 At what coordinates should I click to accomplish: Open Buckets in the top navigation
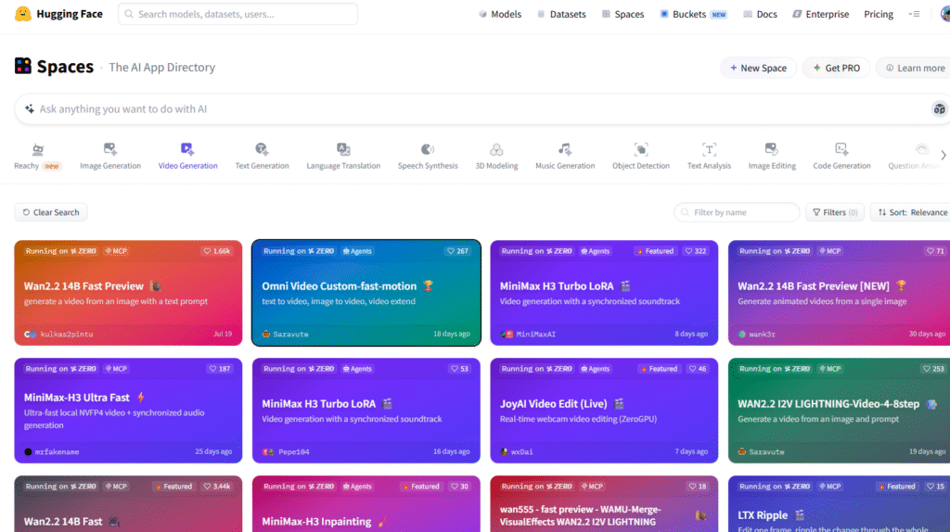click(693, 14)
